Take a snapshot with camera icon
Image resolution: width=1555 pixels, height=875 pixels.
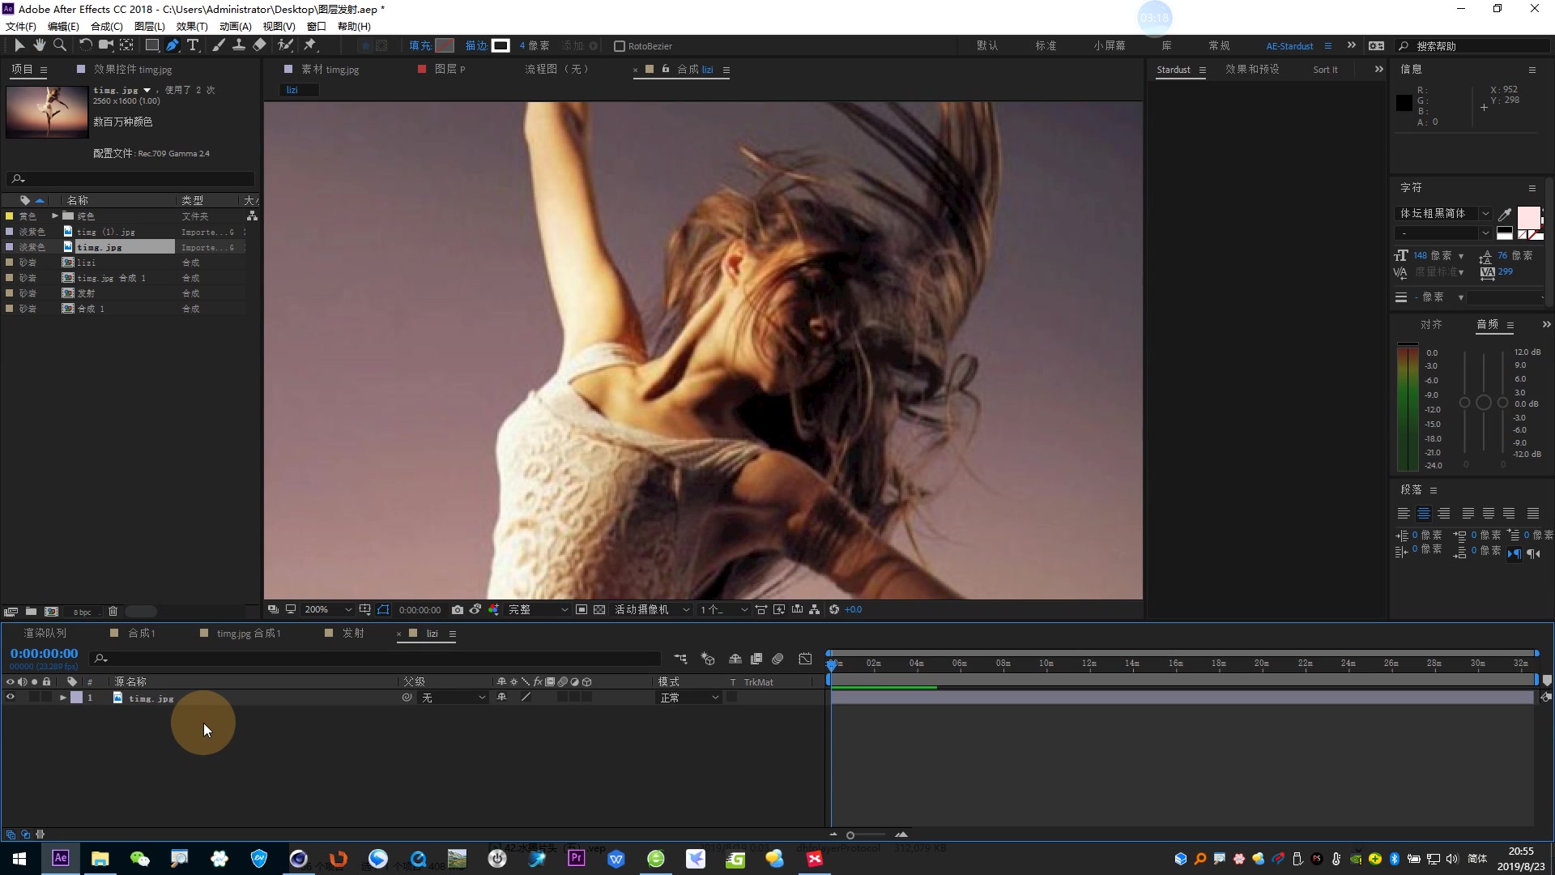point(458,610)
